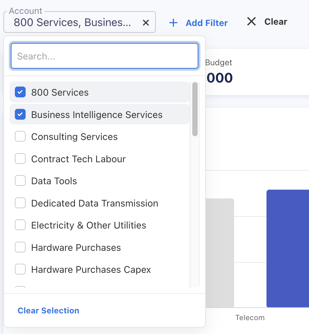This screenshot has height=334, width=309.
Task: Tick the Hardware Purchases checkbox
Action: [x=20, y=247]
